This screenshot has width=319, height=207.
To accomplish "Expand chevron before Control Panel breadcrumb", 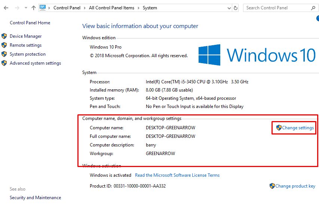I will [49, 8].
